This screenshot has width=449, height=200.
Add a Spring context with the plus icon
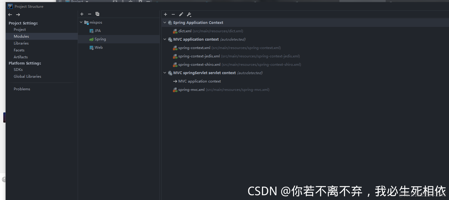[165, 14]
